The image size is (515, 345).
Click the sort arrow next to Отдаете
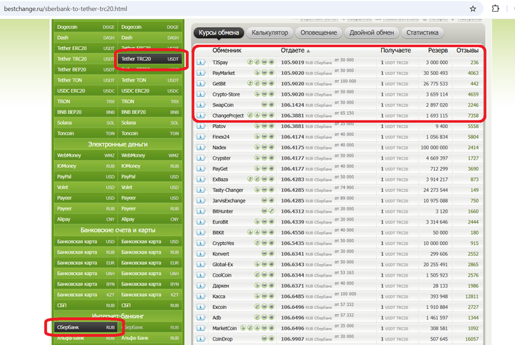click(x=308, y=51)
